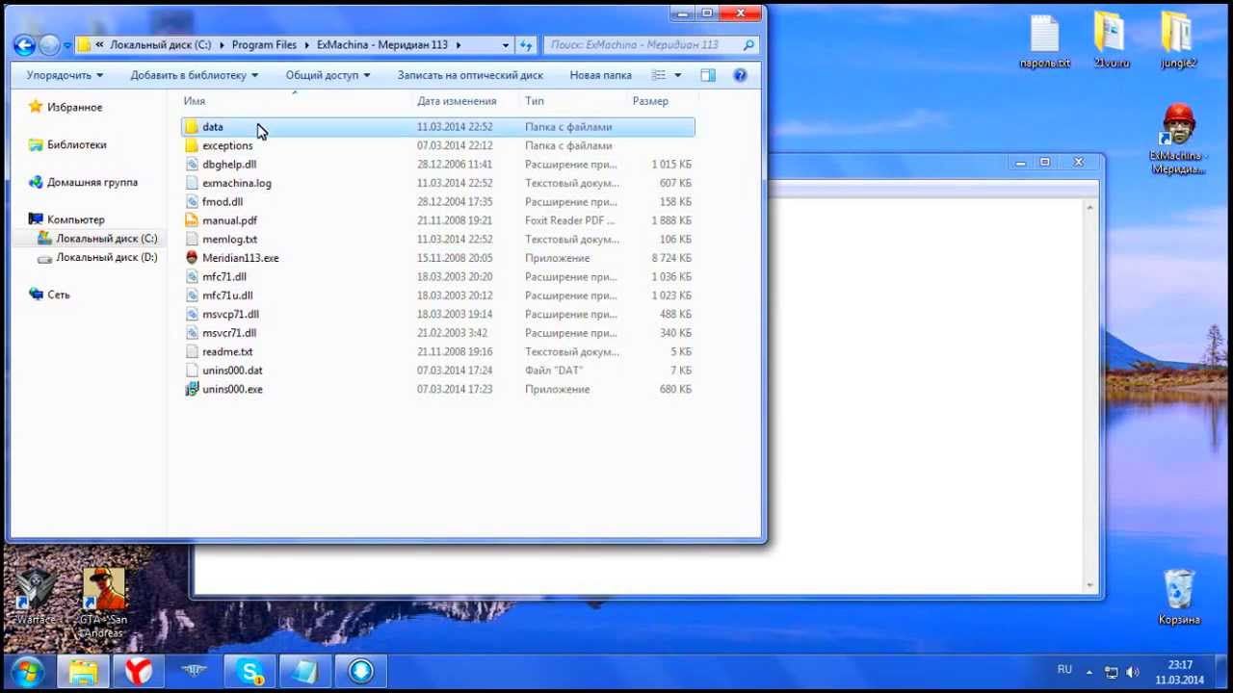This screenshot has height=693, width=1233.
Task: Open Explorer help question mark icon
Action: 740,75
